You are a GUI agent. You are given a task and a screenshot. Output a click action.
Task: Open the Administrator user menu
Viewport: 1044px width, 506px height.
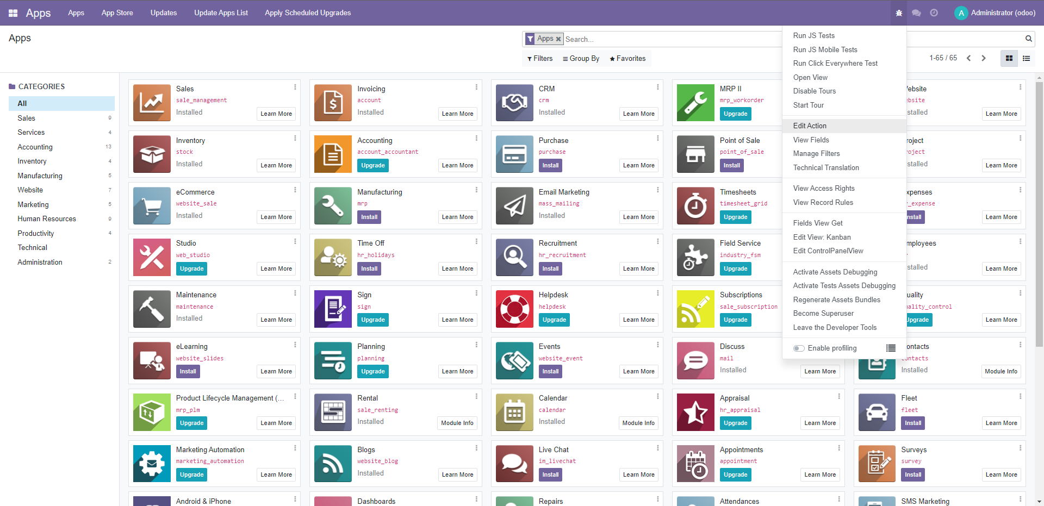(x=995, y=13)
